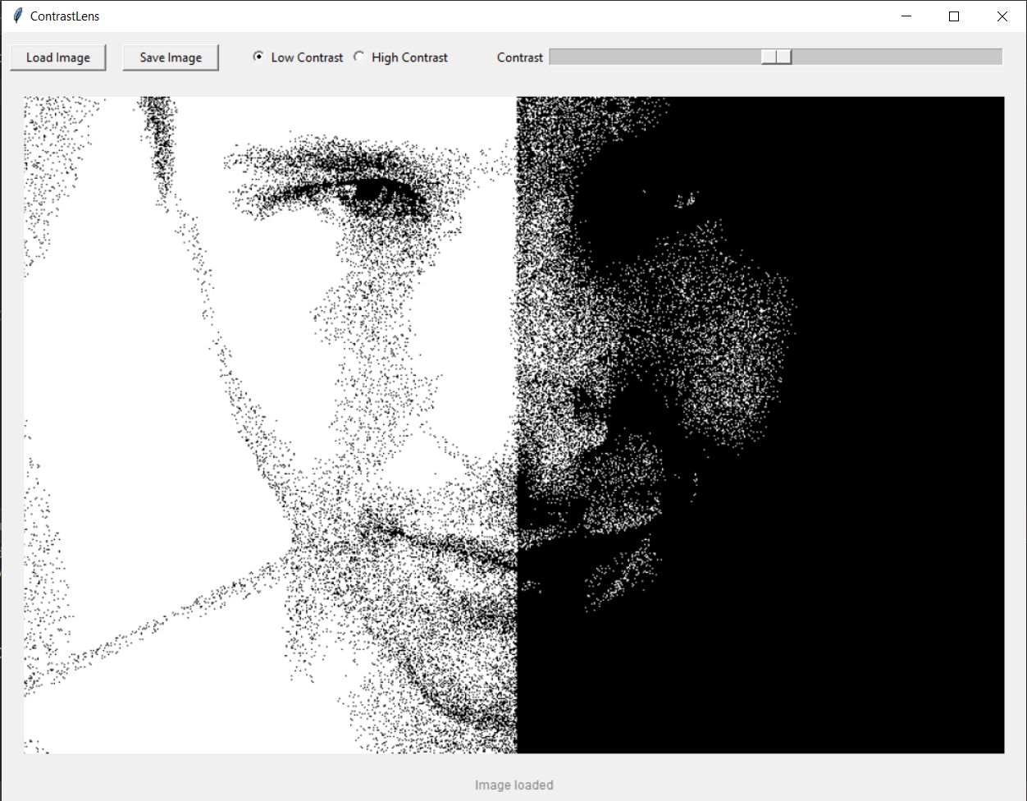Click the ContrastLens feather icon in title bar
Image resolution: width=1027 pixels, height=801 pixels.
(x=17, y=16)
